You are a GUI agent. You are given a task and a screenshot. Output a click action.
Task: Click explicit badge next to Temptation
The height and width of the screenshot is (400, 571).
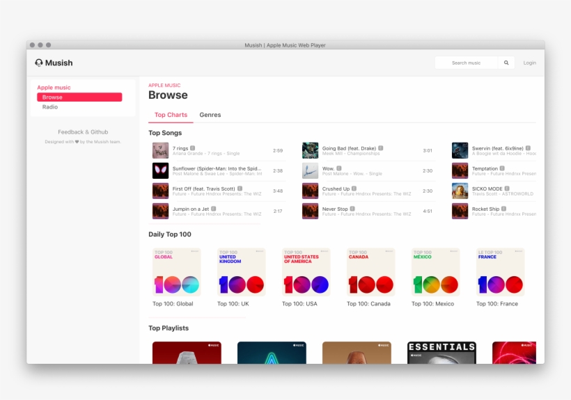[502, 168]
